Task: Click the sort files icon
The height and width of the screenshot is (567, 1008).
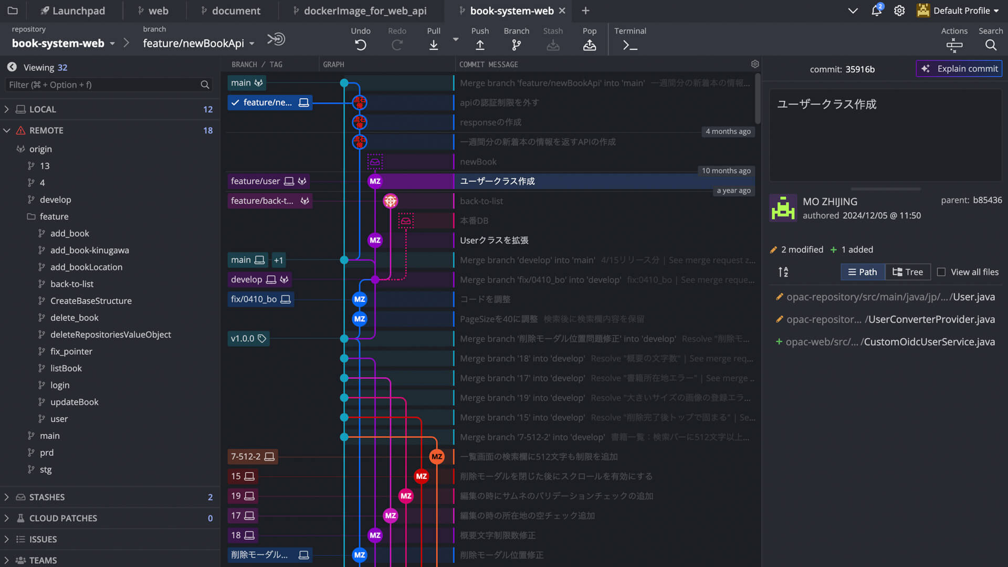Action: [783, 272]
